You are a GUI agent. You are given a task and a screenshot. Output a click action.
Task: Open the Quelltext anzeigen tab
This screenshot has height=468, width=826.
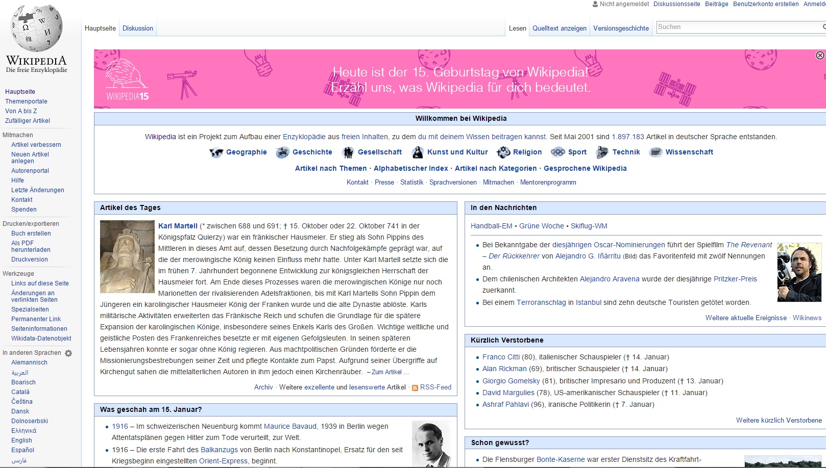pos(560,29)
